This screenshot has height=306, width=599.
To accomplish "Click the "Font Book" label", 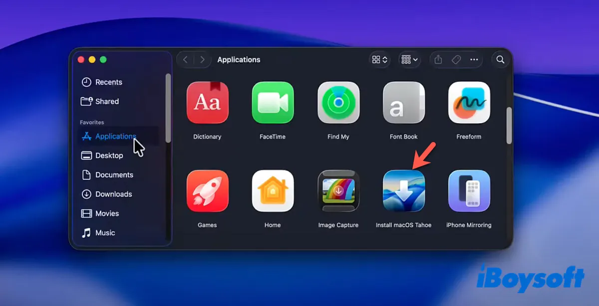I will 404,137.
